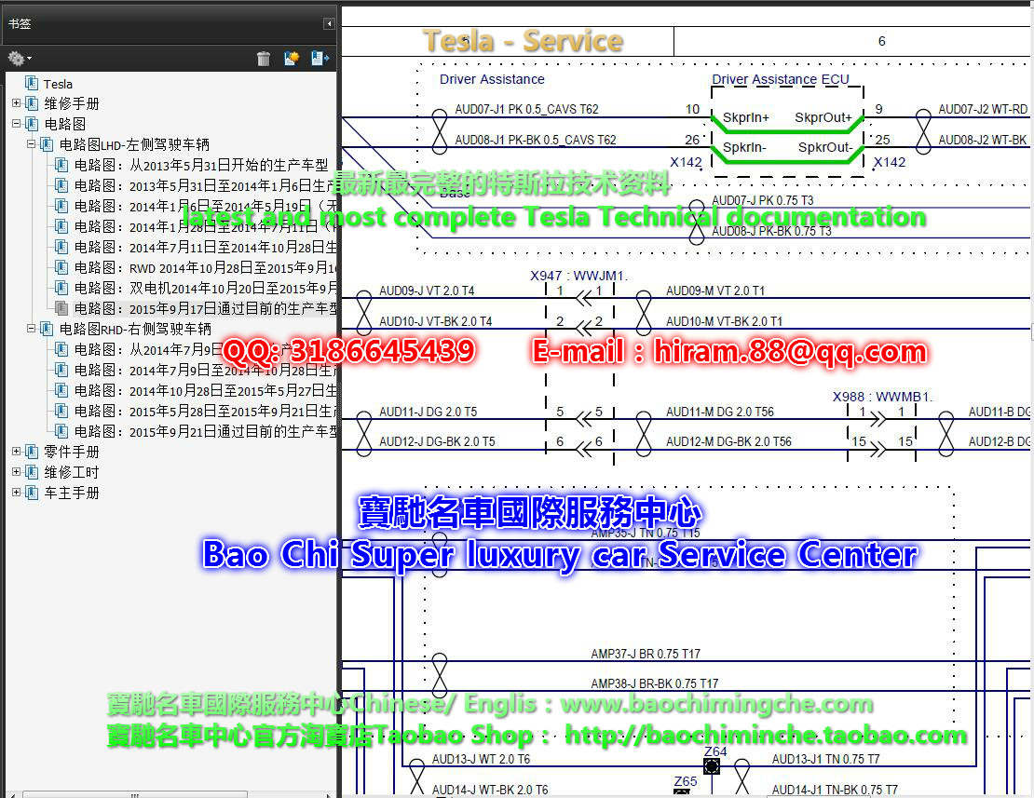
Task: Click the X988 : WWMB1 connector label
Action: 881,397
